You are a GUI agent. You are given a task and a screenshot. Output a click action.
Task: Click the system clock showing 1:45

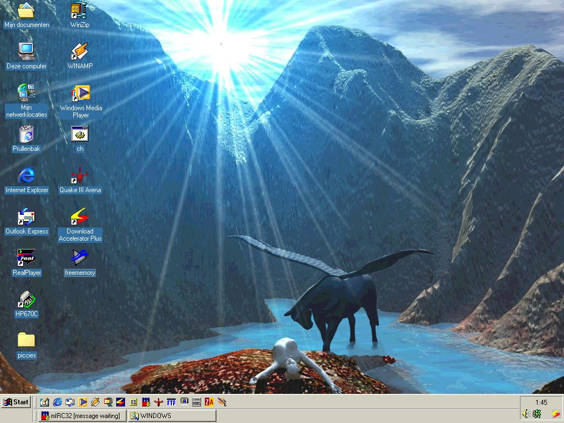coord(541,403)
